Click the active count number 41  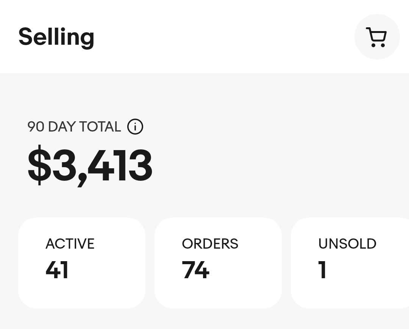click(57, 270)
